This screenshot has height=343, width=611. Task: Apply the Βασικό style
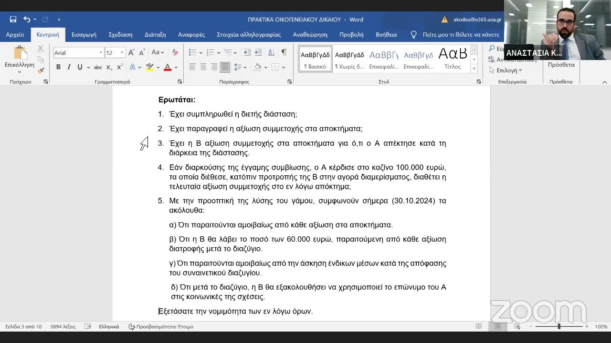pos(315,59)
